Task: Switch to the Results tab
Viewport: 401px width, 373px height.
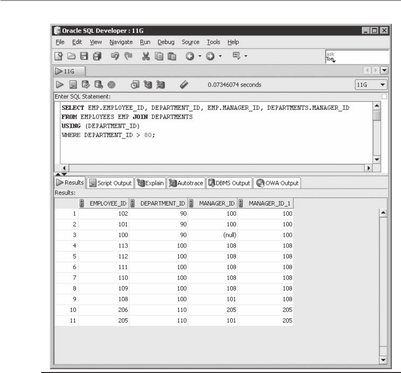Action: coord(70,183)
